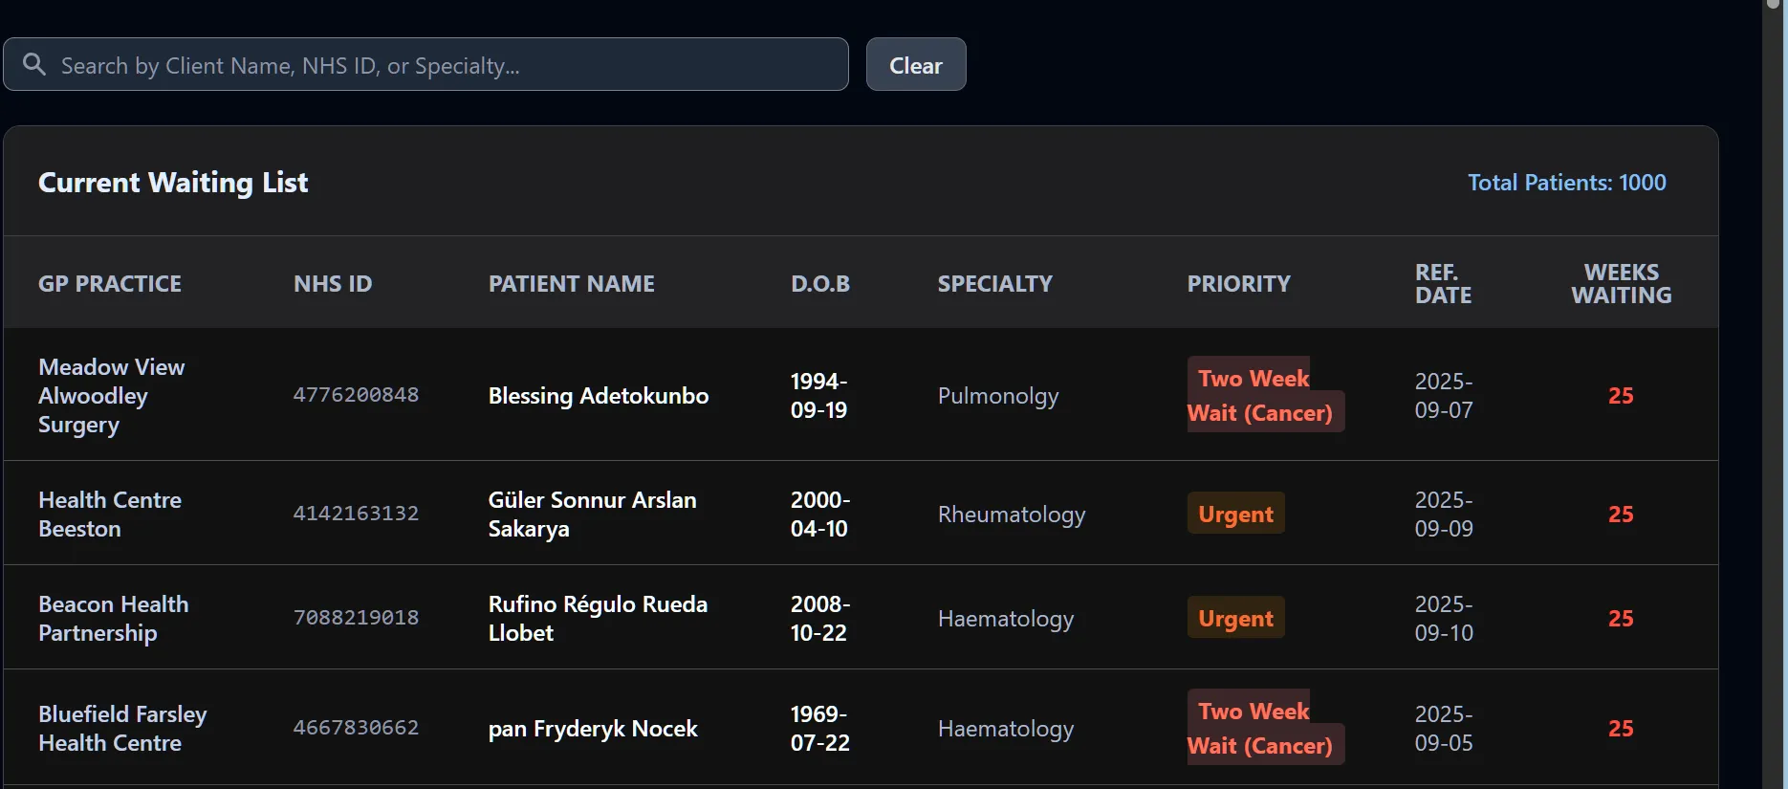Click the Urgent badge for Rheumatology row
Viewport: 1788px width, 789px height.
(x=1236, y=515)
